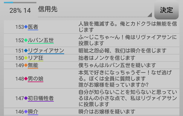
Task: Tap the player name リヴァイアサン
Action: pyautogui.click(x=46, y=51)
